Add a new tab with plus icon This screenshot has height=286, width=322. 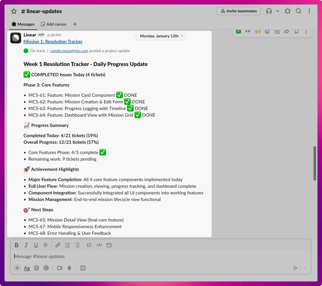pyautogui.click(x=75, y=24)
